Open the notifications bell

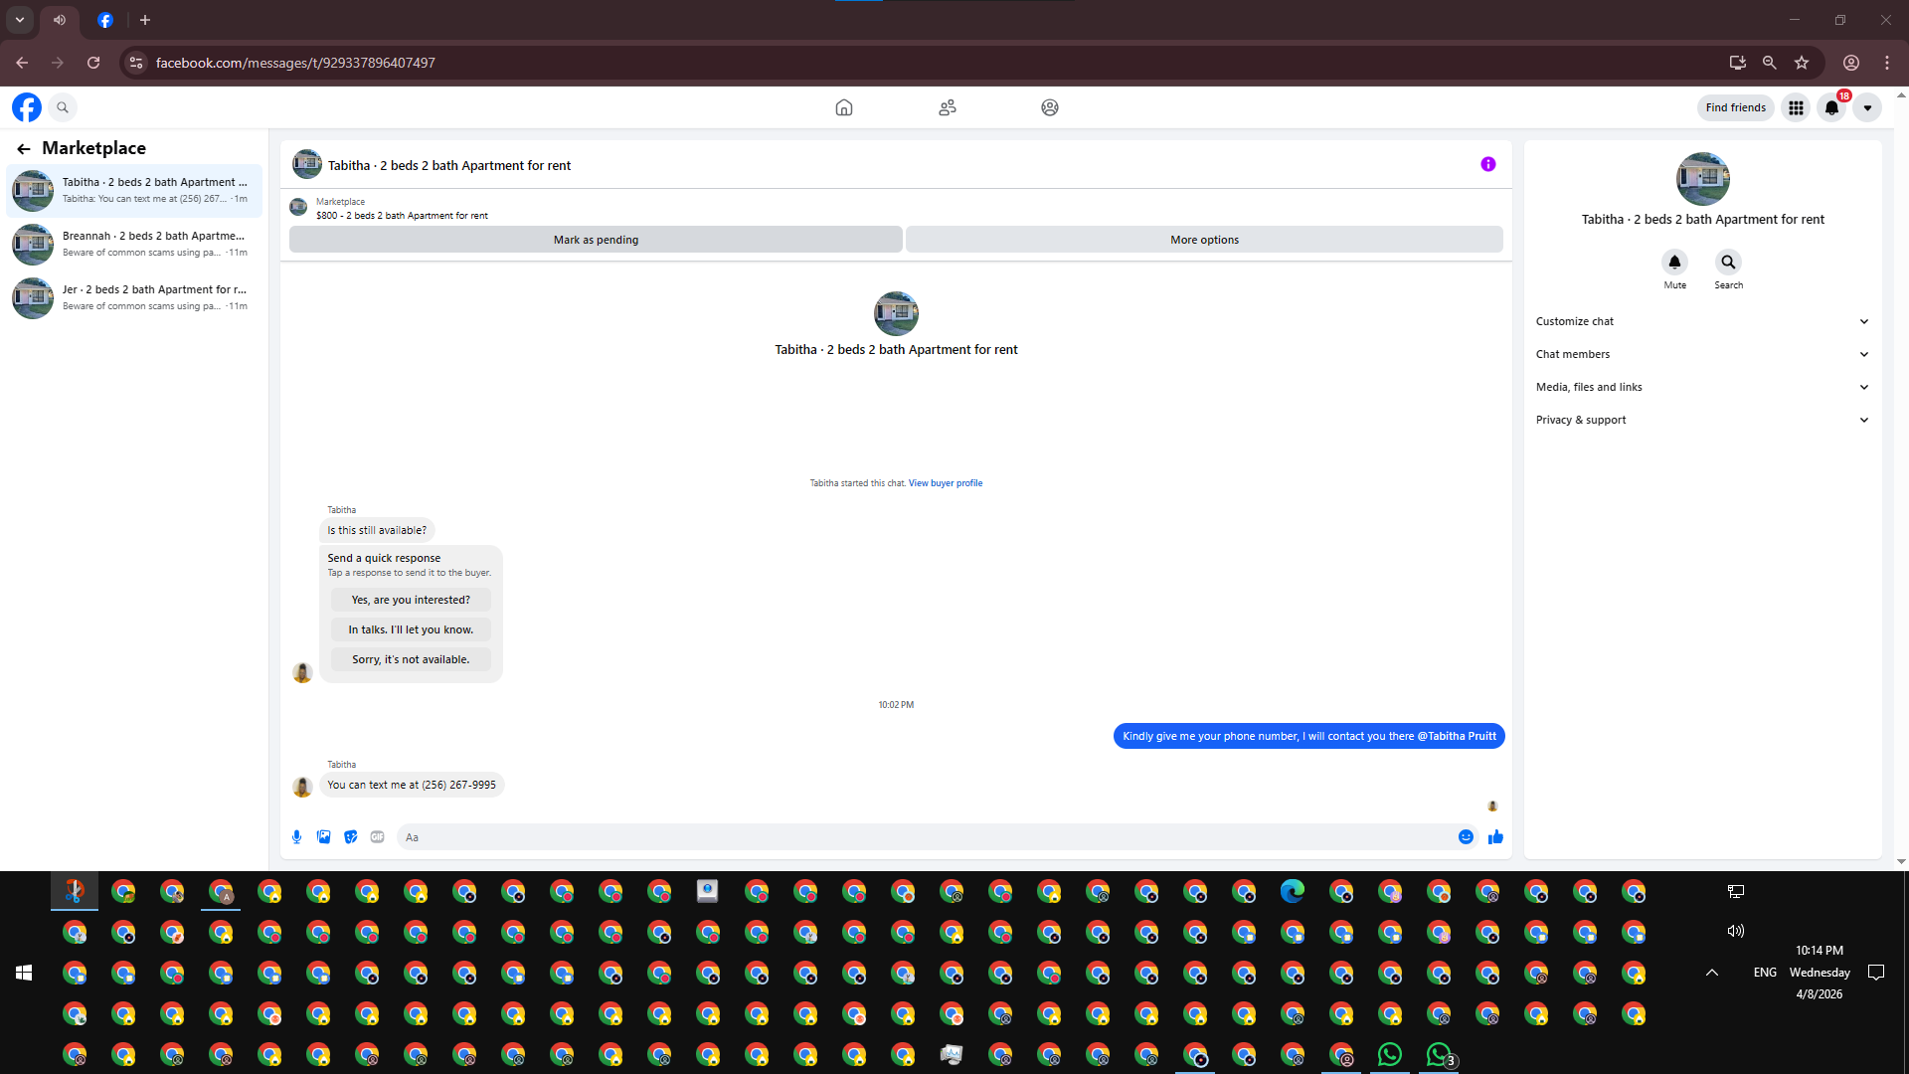click(1831, 107)
